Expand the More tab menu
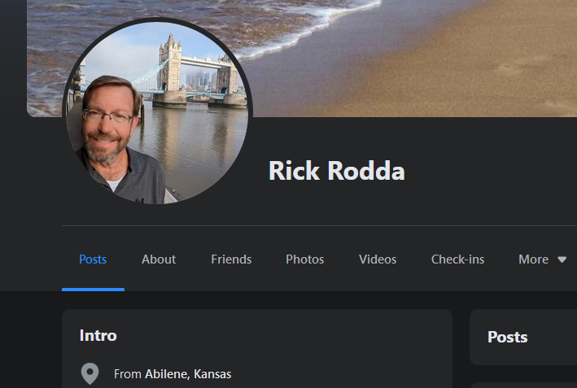Image resolution: width=577 pixels, height=388 pixels. click(534, 259)
